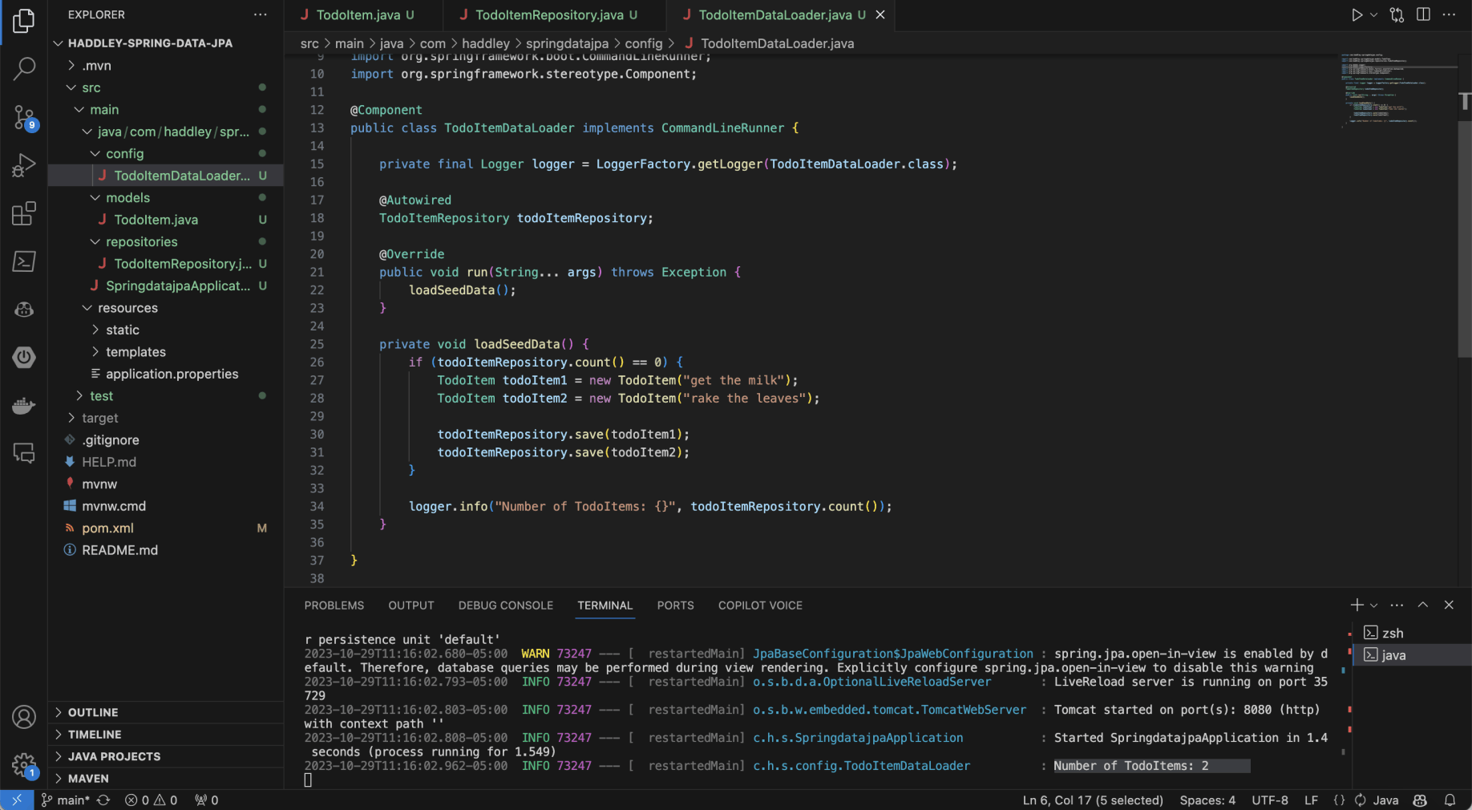Open Source Control view with 9 changes
The height and width of the screenshot is (810, 1472).
tap(24, 118)
